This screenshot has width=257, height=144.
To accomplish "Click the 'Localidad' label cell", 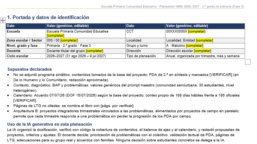I will click(x=145, y=40).
